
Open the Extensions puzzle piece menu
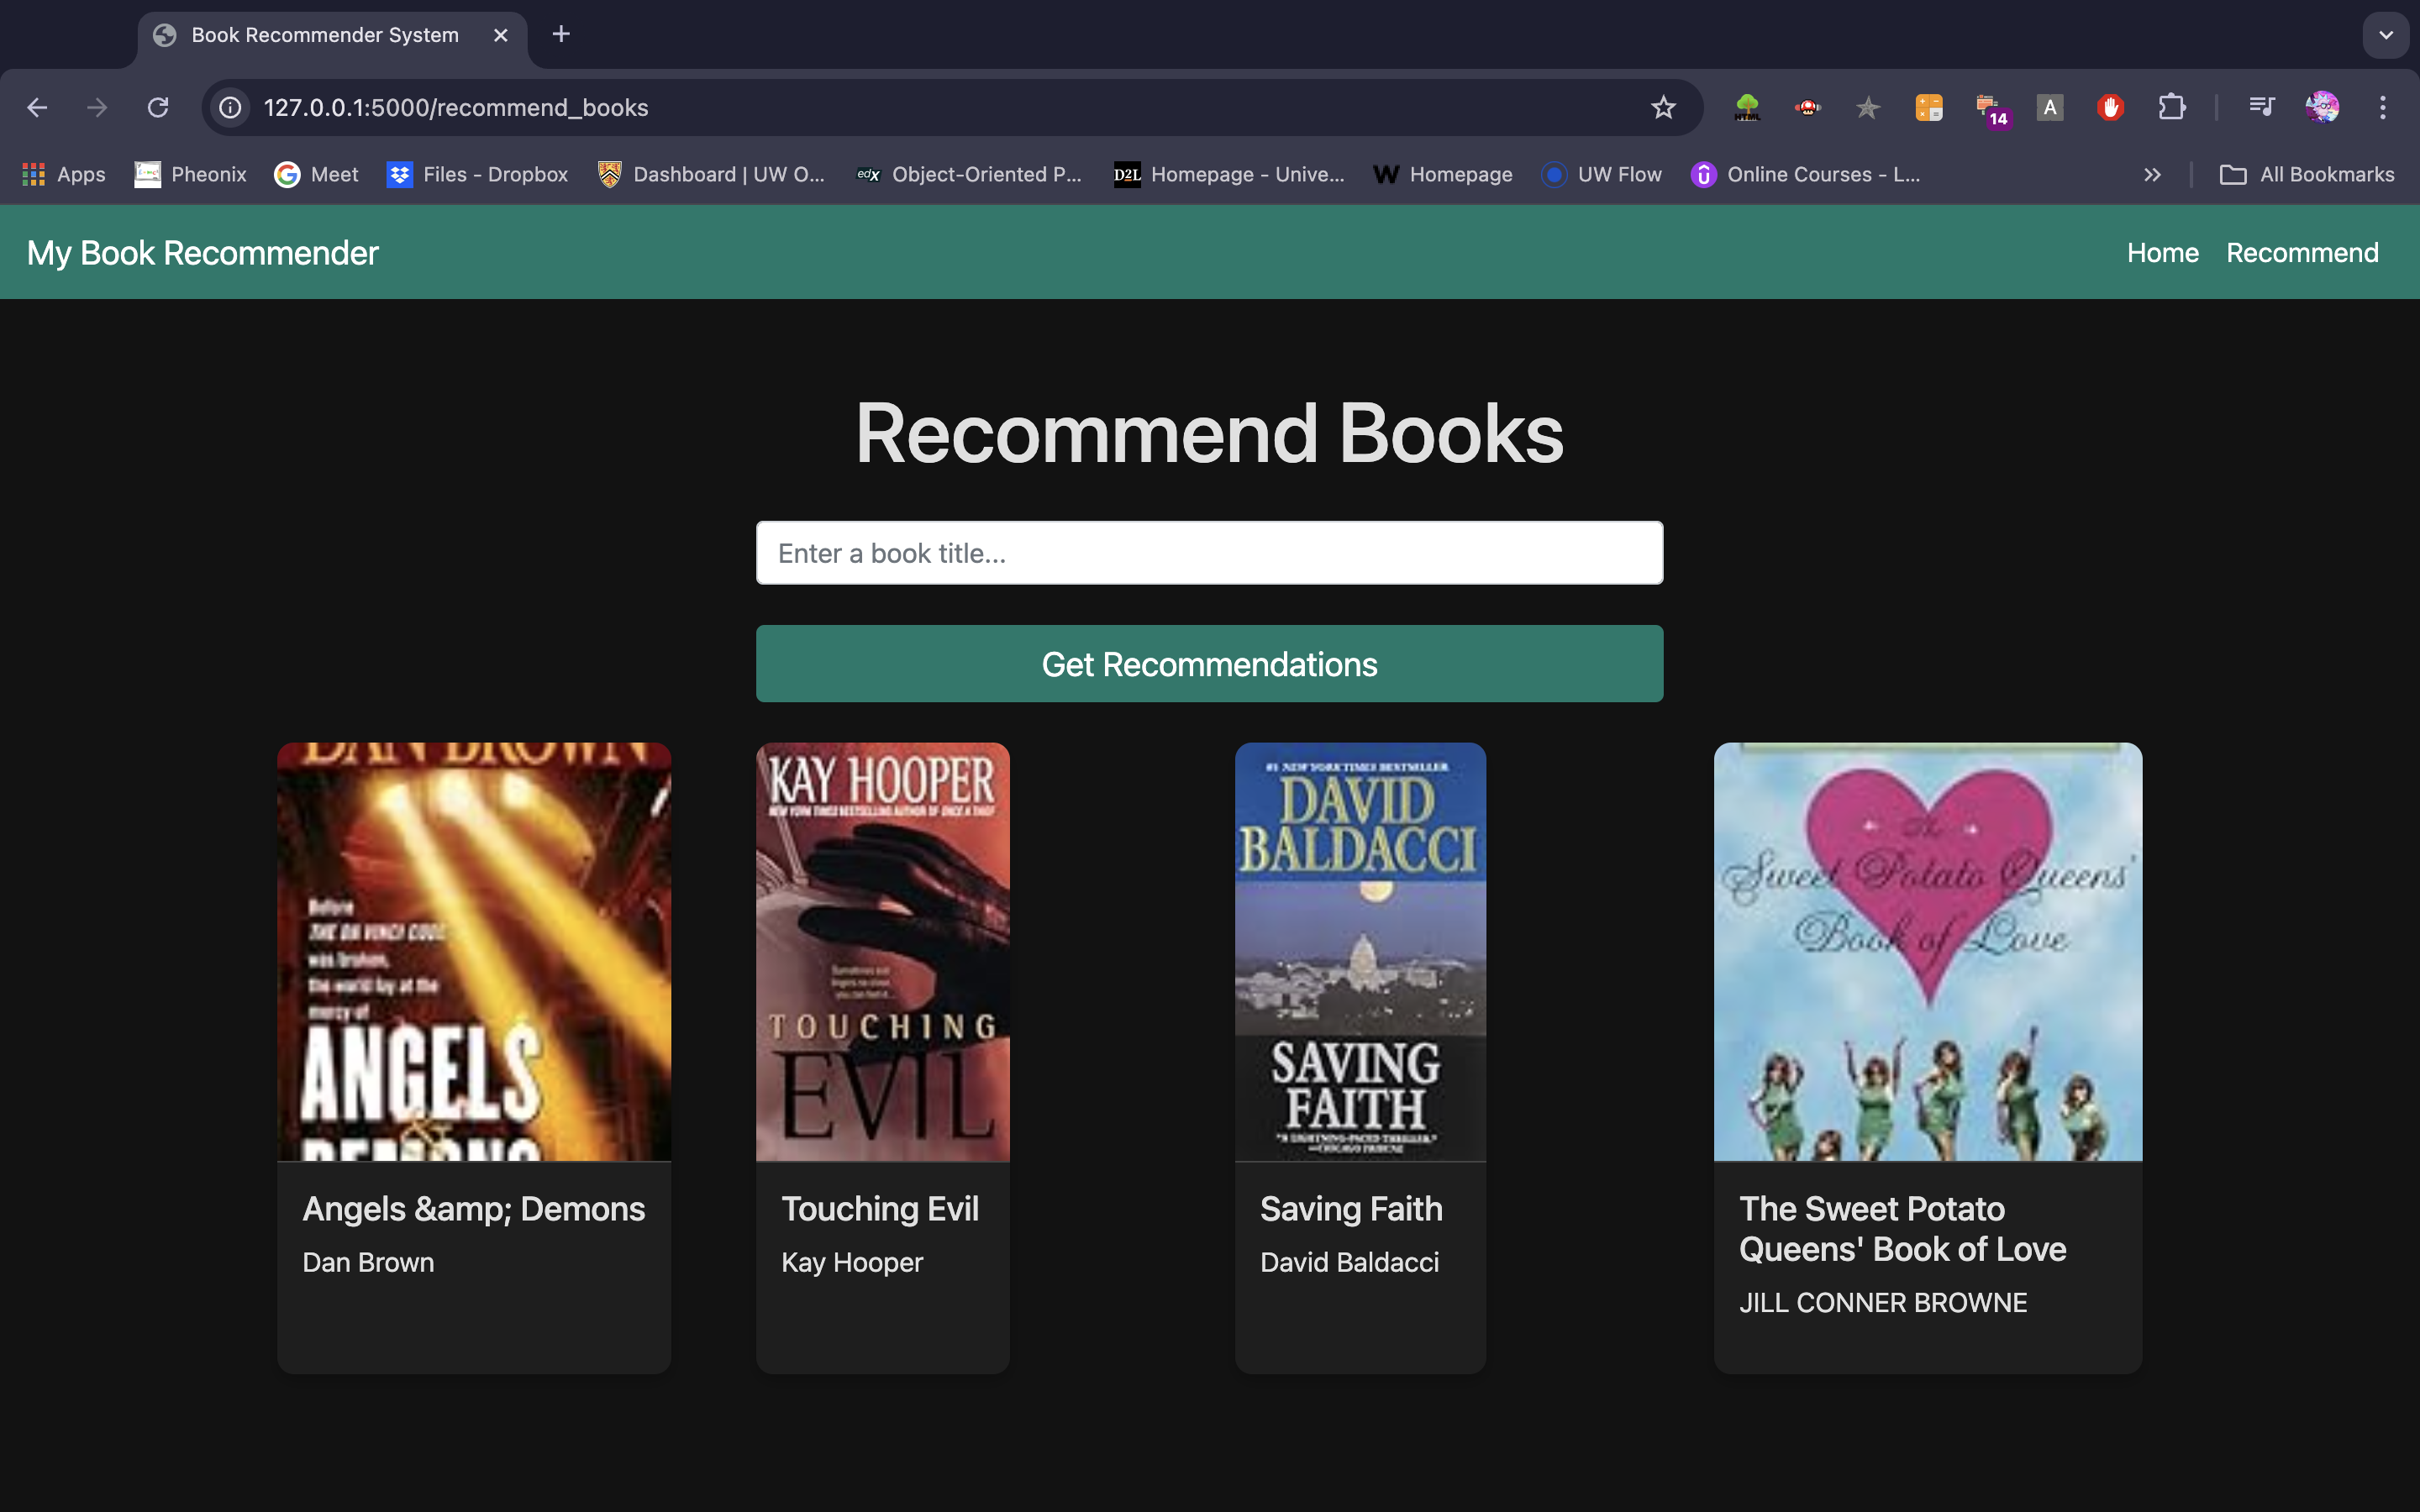(2172, 107)
